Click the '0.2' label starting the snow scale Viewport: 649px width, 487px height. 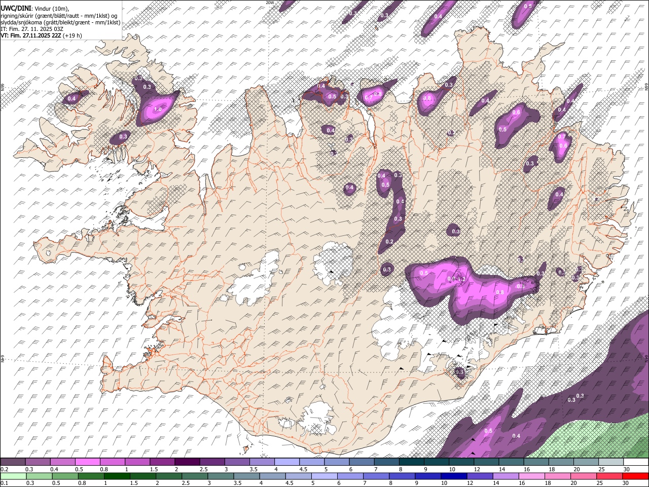[x=4, y=469]
